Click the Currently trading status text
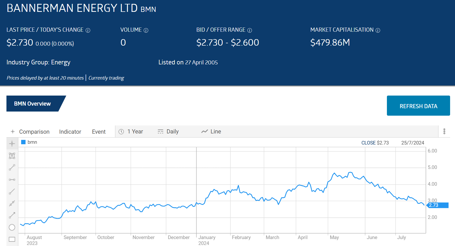 point(106,78)
